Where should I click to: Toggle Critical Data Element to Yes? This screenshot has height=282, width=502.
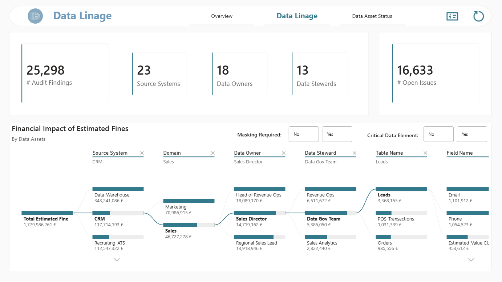(x=472, y=134)
